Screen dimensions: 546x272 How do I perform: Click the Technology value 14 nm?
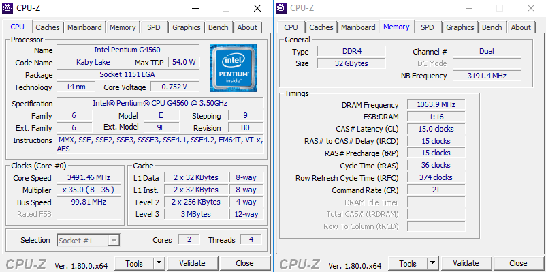point(76,87)
